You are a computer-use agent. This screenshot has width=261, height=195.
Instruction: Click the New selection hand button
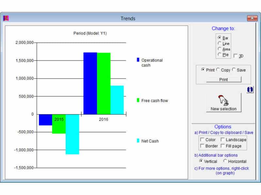223,103
